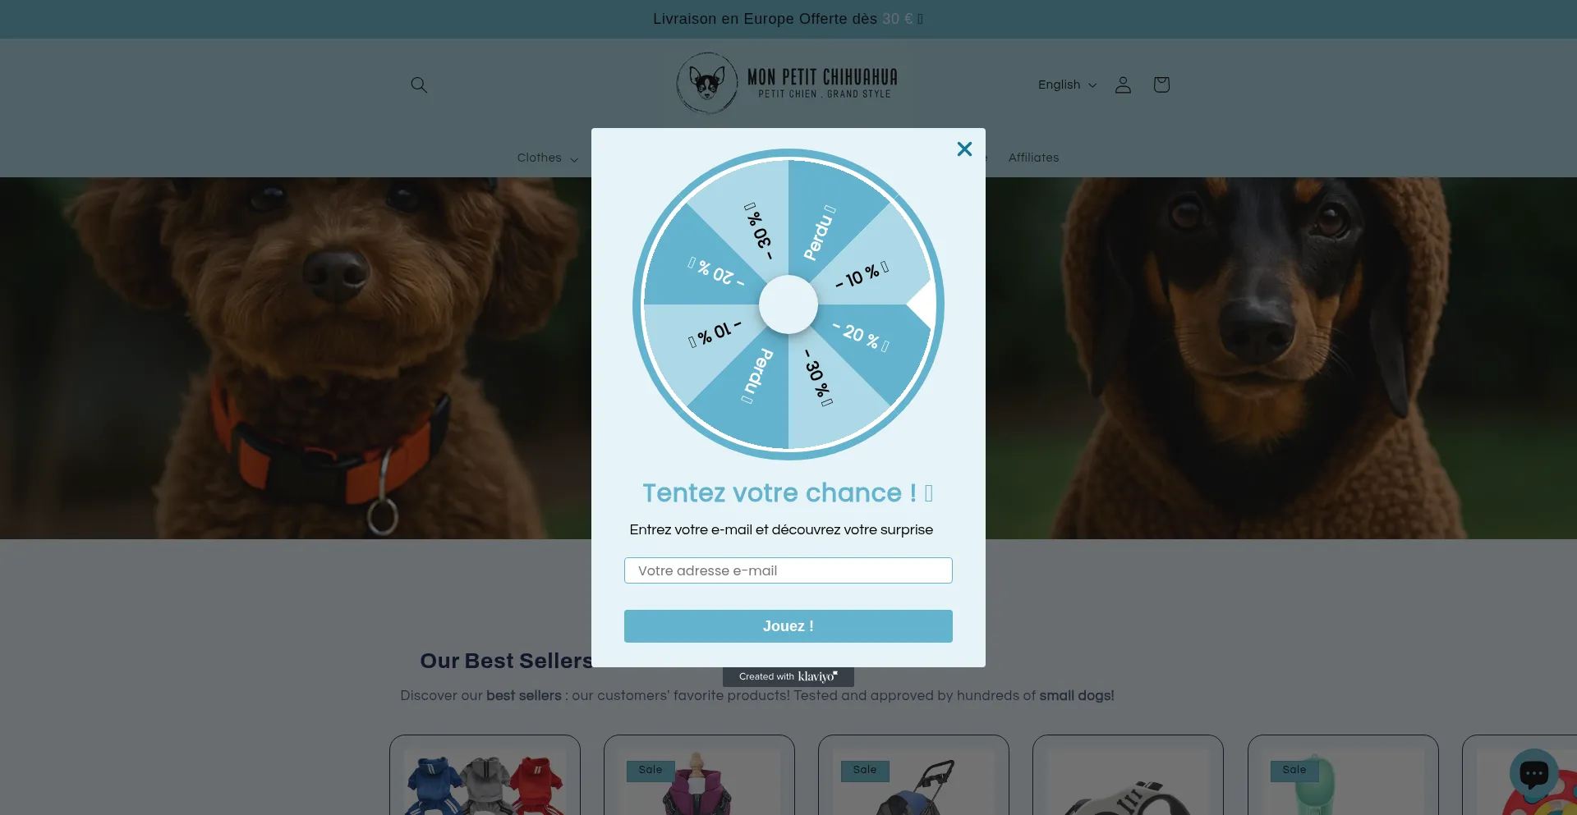Screen dimensions: 1577x815
Task: Click the wheel pointer arrow
Action: coord(922,304)
